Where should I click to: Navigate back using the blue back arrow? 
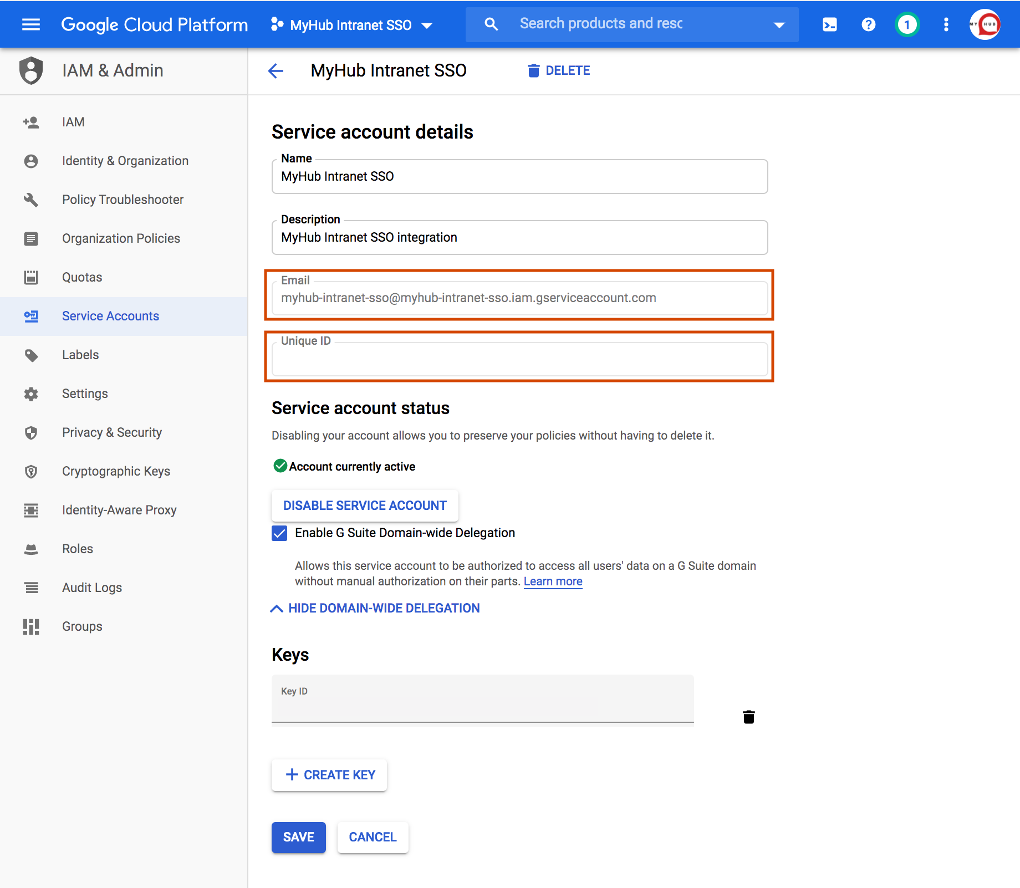point(276,71)
